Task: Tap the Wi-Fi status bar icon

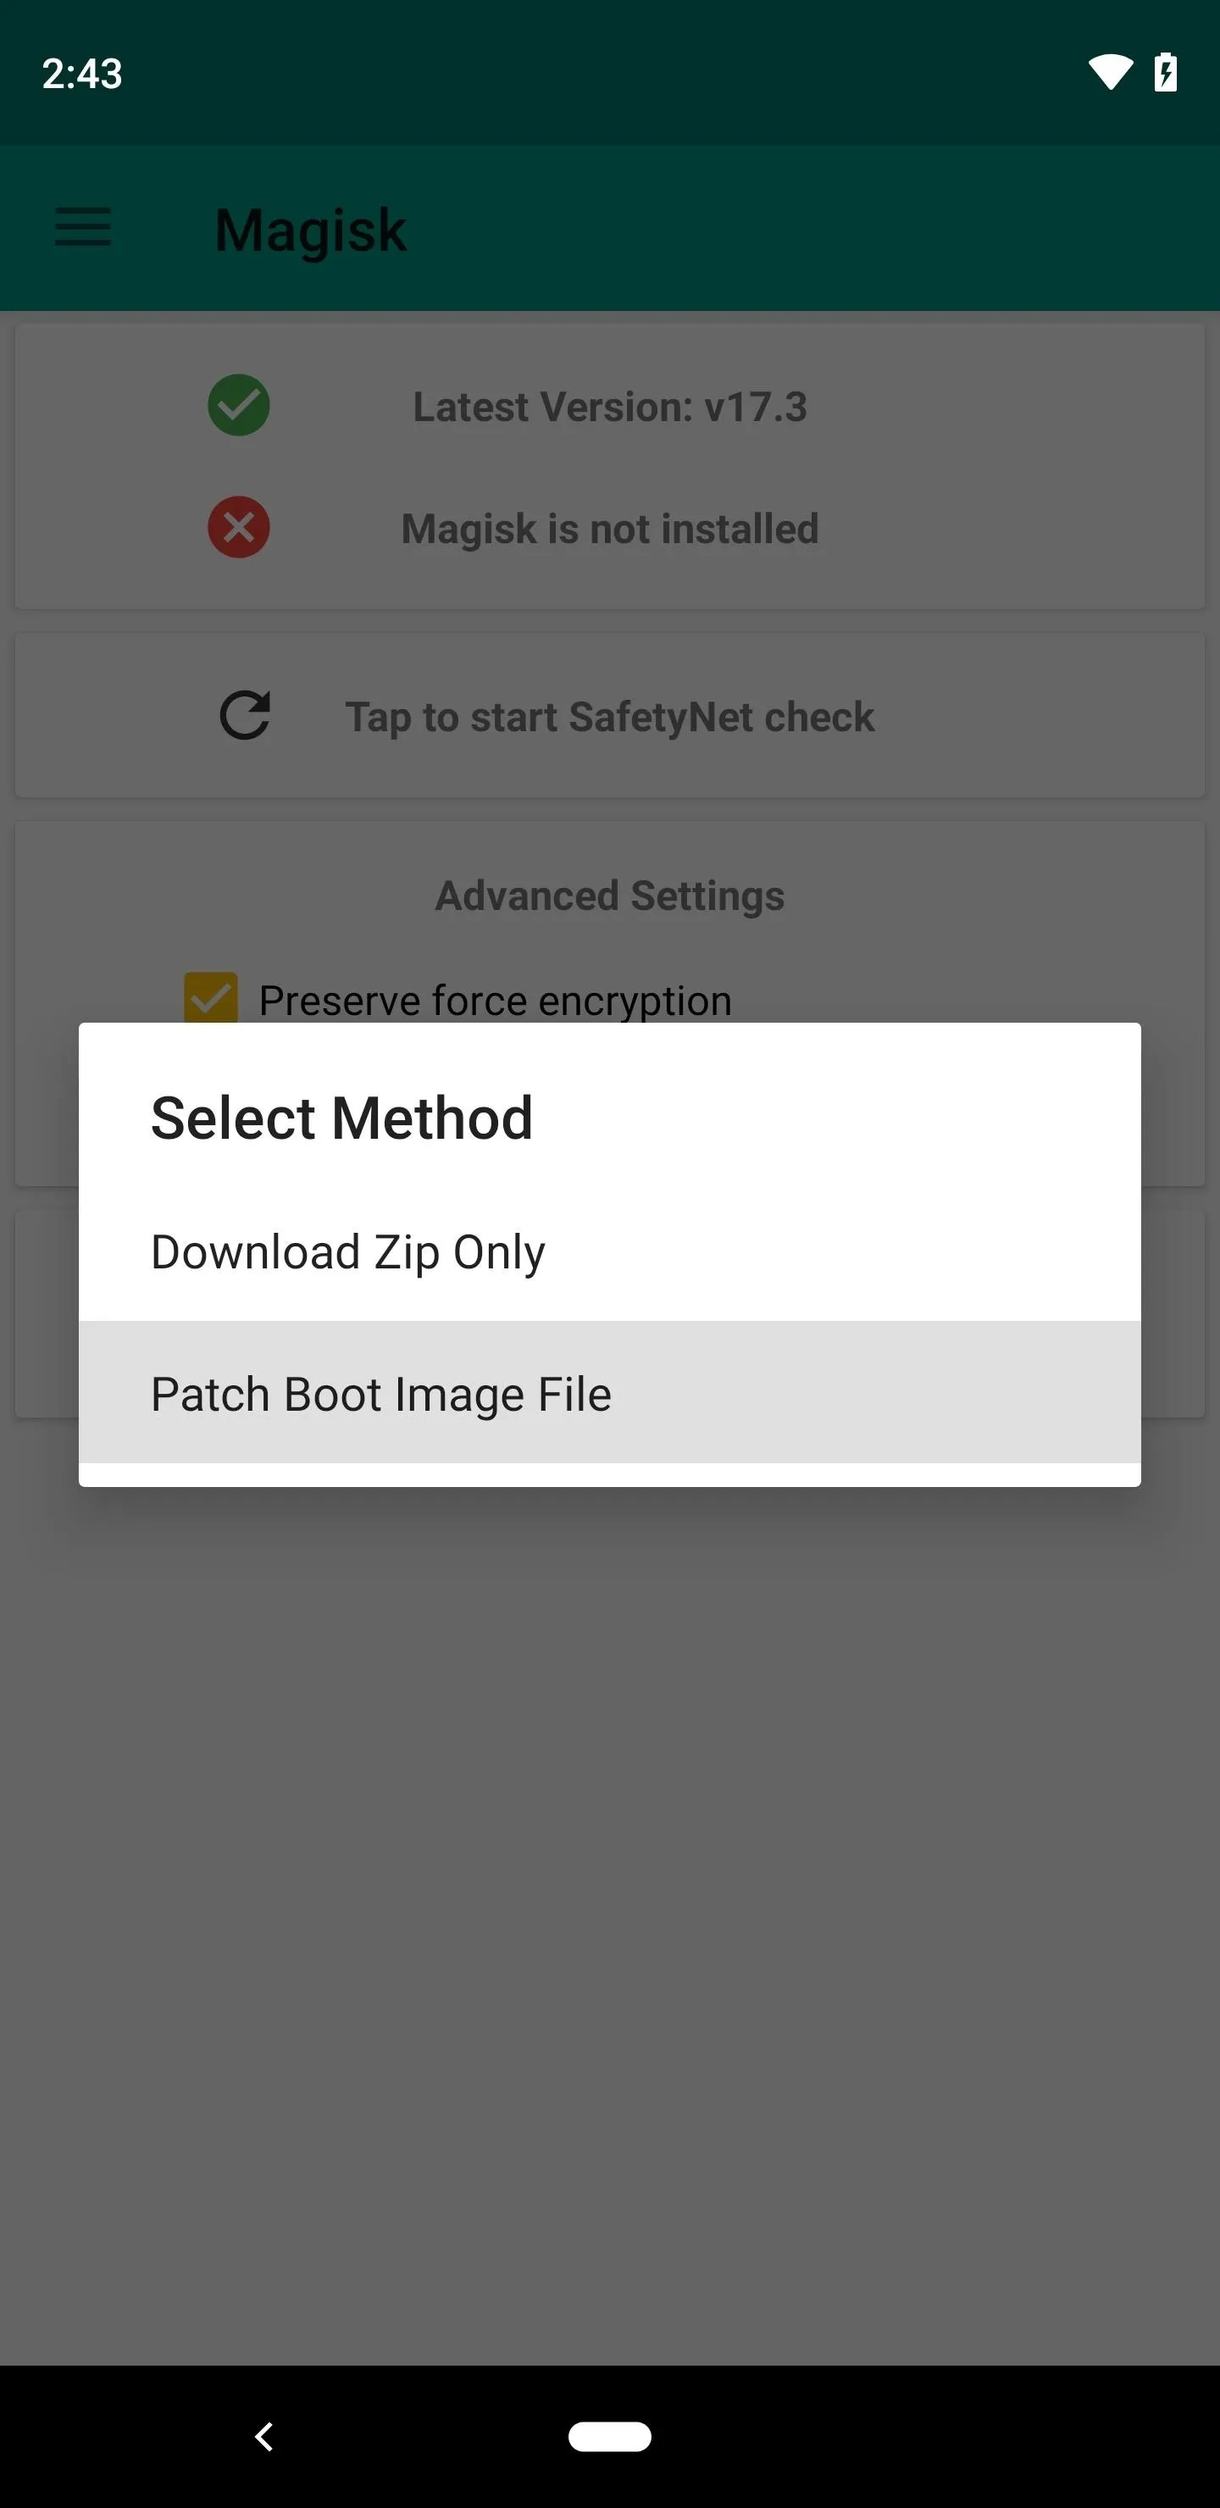Action: tap(1110, 73)
